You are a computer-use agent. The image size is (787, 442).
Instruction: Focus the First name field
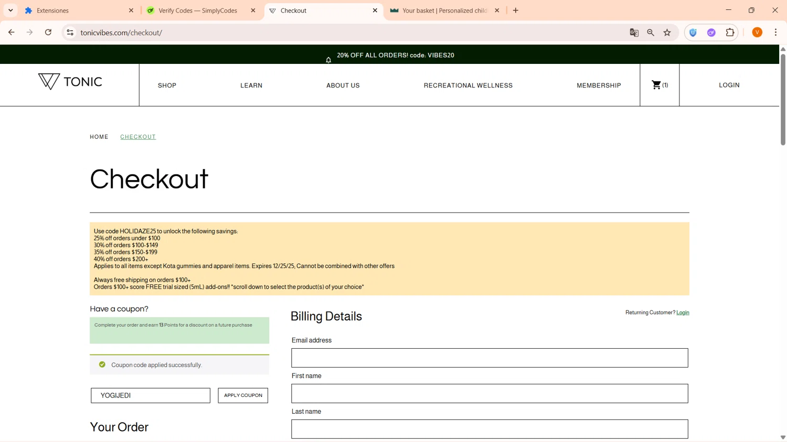coord(490,393)
